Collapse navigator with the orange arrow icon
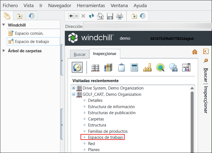 206,51
